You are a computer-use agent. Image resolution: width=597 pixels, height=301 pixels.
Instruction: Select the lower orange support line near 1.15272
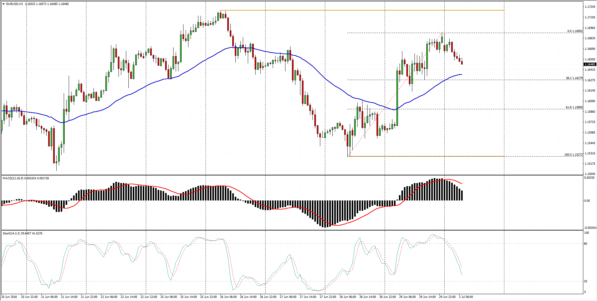[435, 156]
